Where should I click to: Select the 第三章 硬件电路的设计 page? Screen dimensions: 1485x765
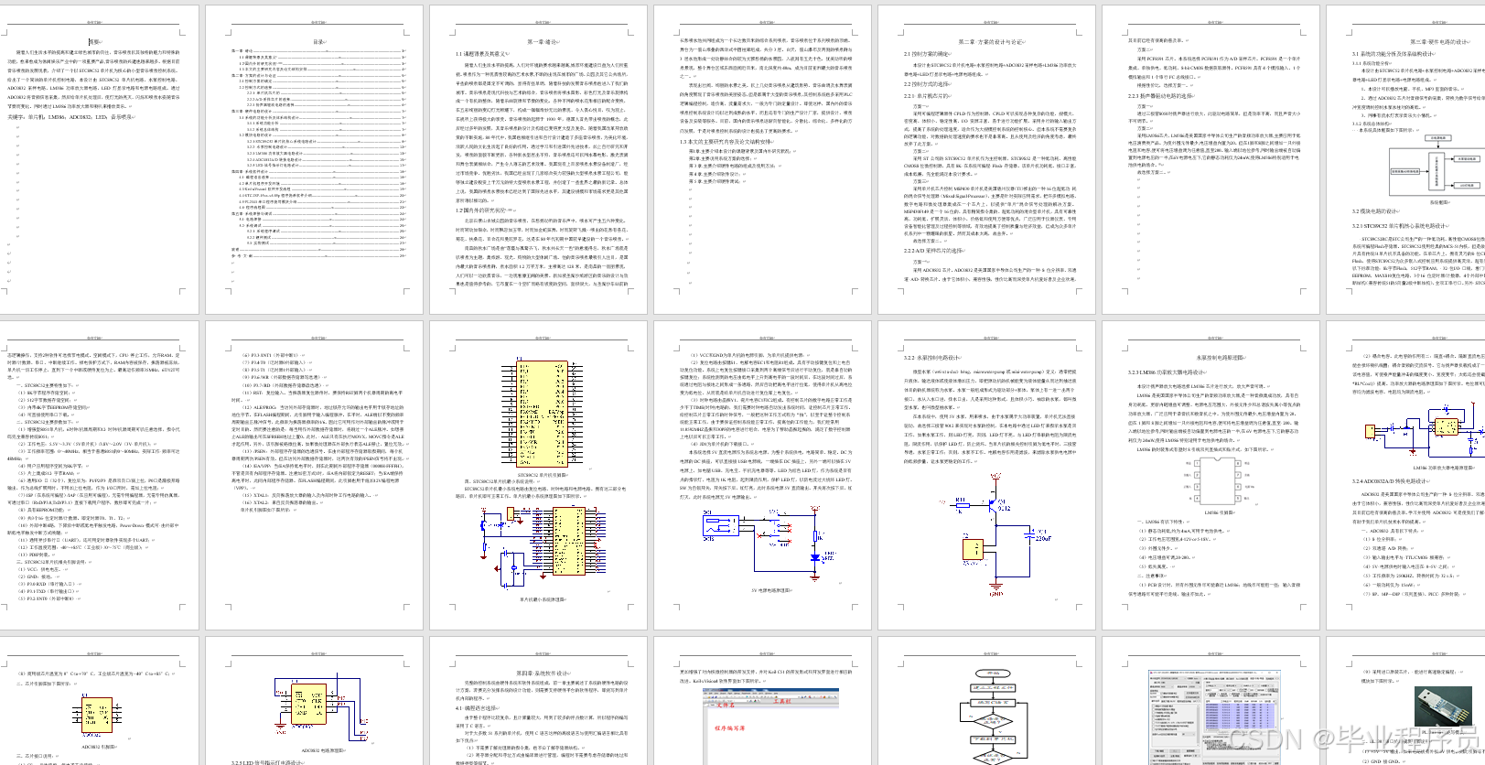(x=1405, y=159)
